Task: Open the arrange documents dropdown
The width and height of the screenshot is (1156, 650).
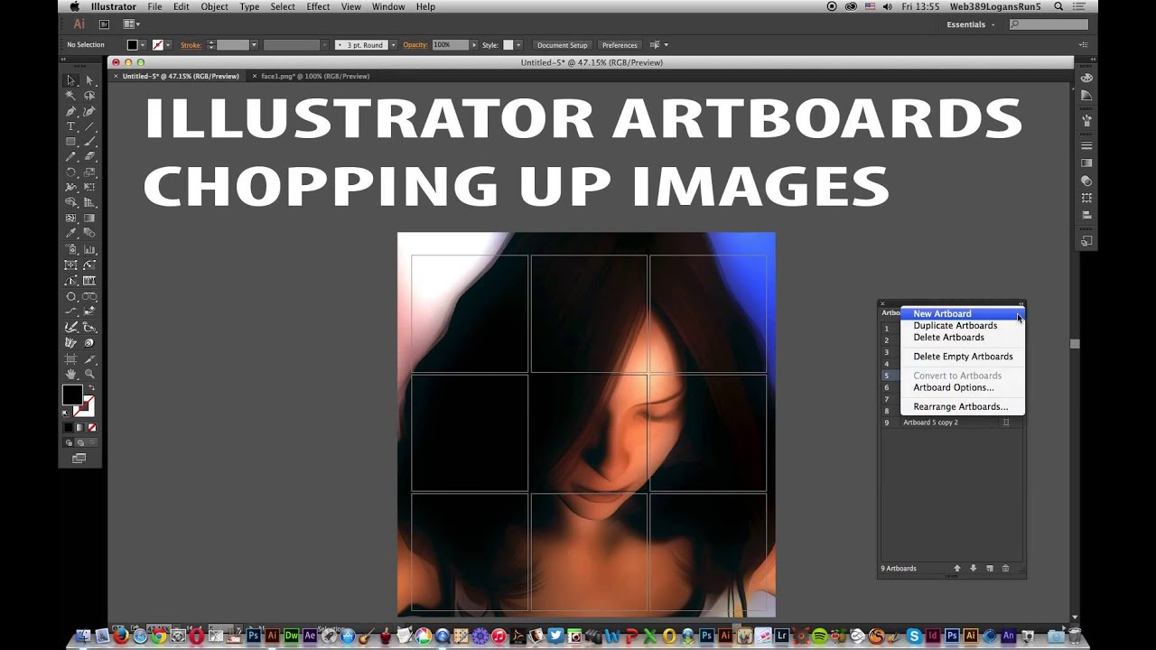Action: click(132, 24)
